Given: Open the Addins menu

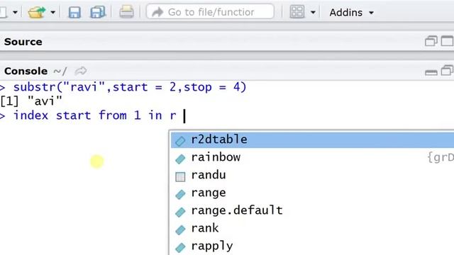Looking at the screenshot, I should click(351, 13).
